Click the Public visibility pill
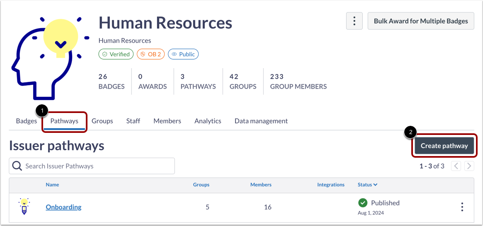The height and width of the screenshot is (226, 483). click(x=183, y=54)
